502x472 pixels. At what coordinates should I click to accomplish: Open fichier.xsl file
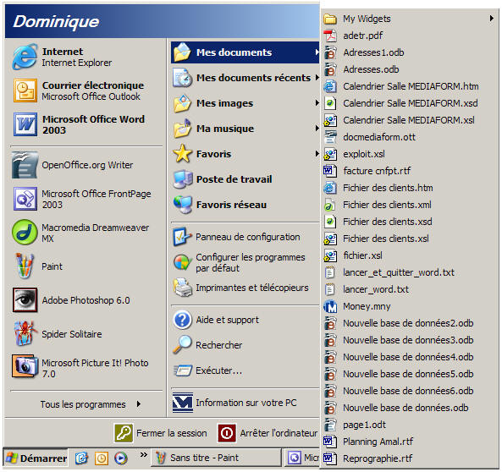pyautogui.click(x=409, y=255)
